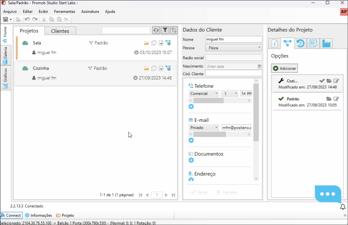This screenshot has height=225, width=348.
Task: Click the paste icon in the toolbar
Action: [59, 19]
